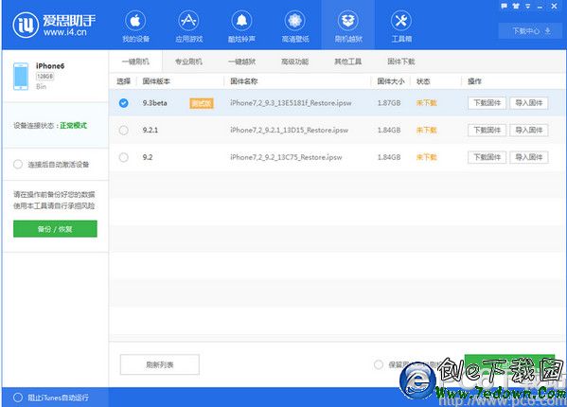Open the 高清壁纸 flower icon section
The image size is (567, 407).
295,27
